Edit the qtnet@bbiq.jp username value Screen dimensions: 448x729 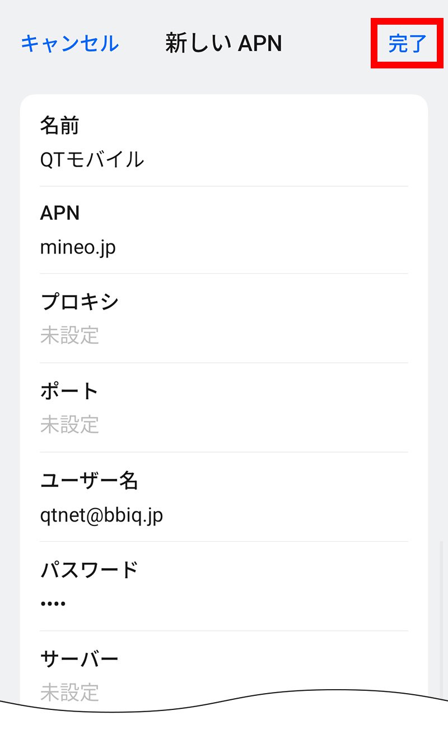[101, 515]
